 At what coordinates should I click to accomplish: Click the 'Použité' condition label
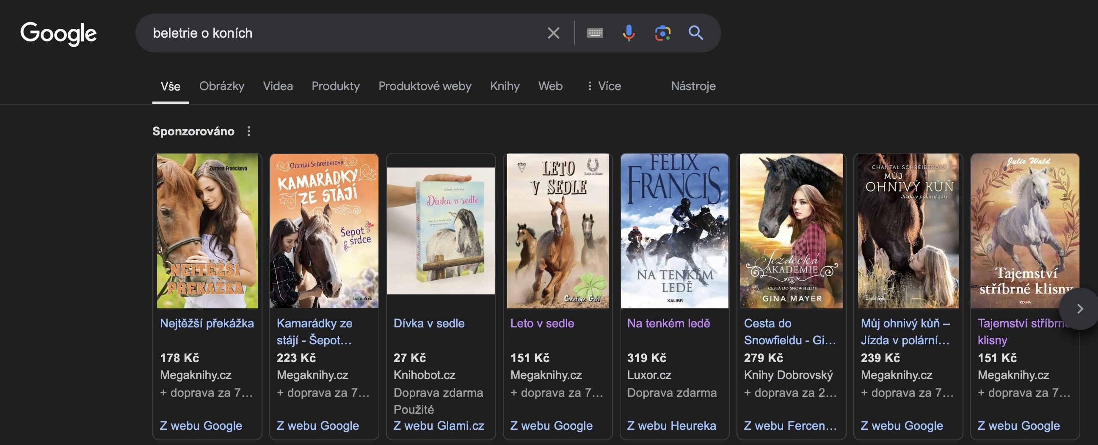pyautogui.click(x=414, y=409)
